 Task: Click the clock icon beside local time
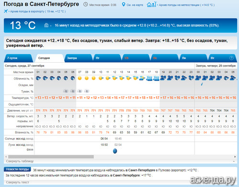coord(86,4)
